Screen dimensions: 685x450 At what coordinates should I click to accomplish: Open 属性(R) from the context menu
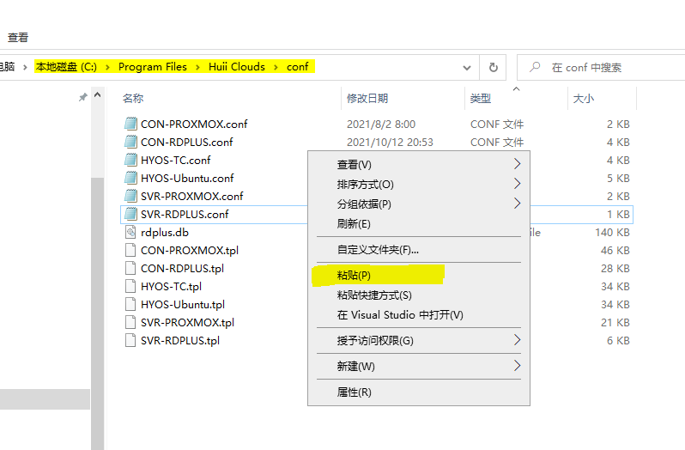coord(354,392)
